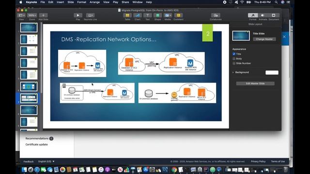Click the Feedback link in the AWS footer
310x174 pixels.
tap(29, 161)
